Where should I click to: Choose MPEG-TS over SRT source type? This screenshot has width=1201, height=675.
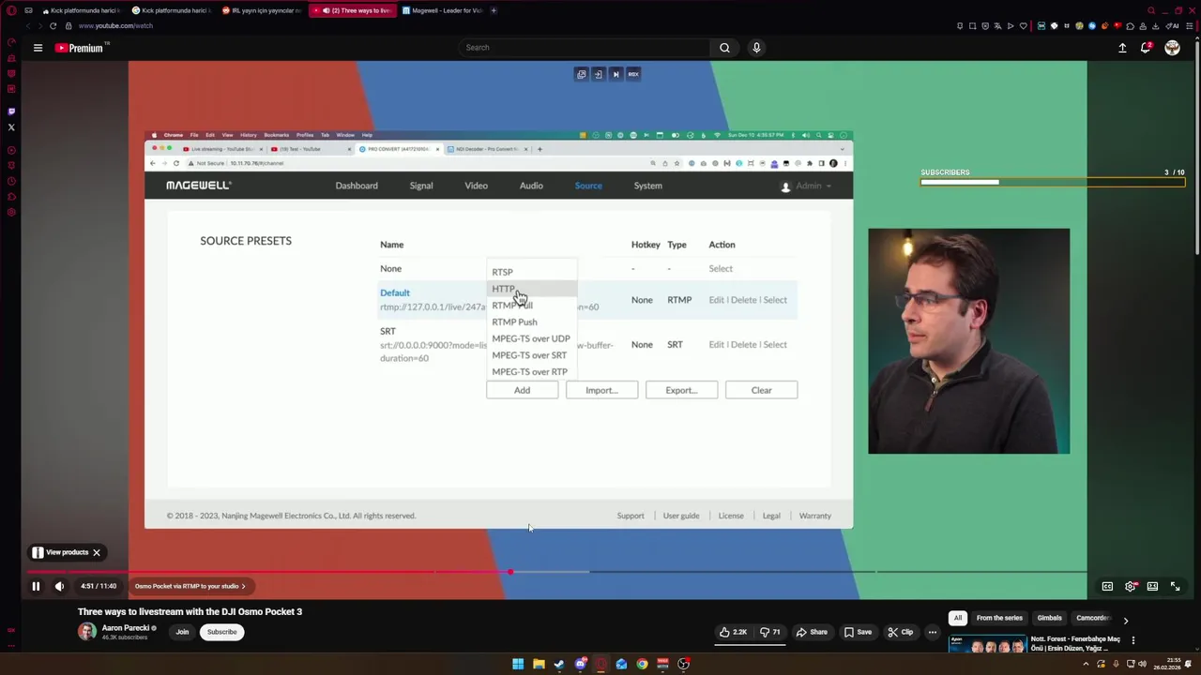tap(532, 355)
